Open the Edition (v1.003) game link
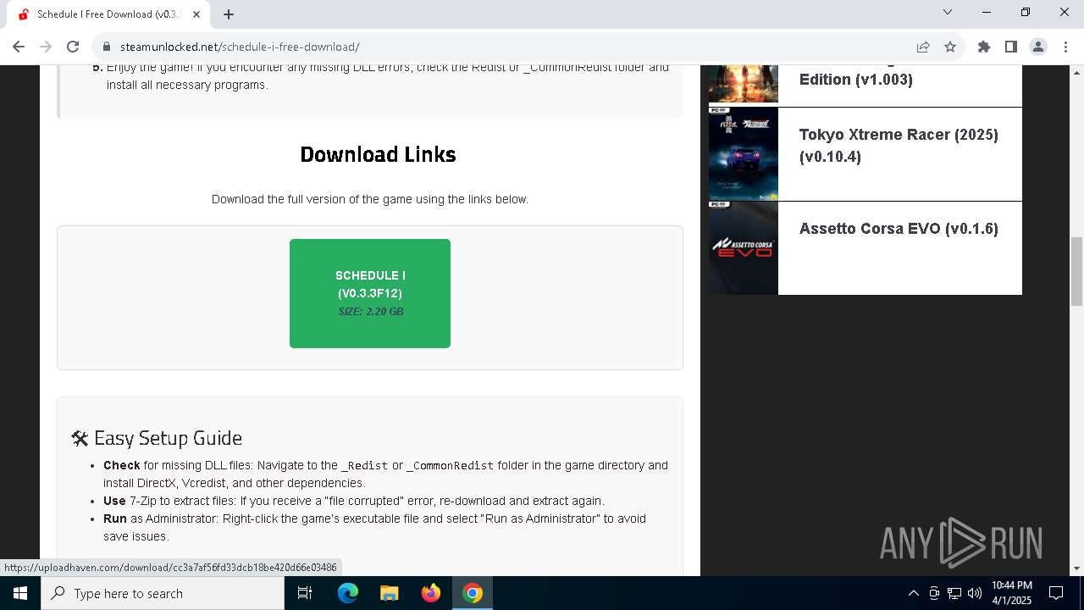Viewport: 1084px width, 610px height. tap(856, 80)
